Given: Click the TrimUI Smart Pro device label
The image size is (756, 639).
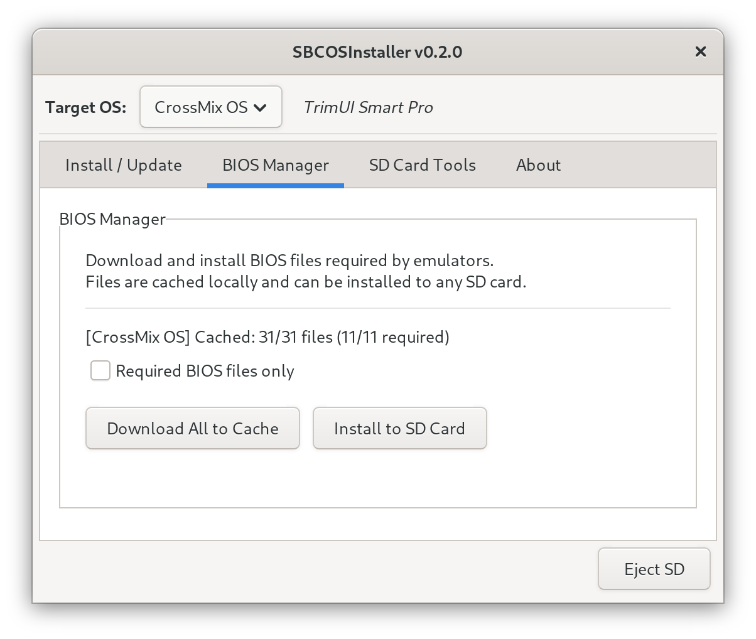Looking at the screenshot, I should click(368, 107).
